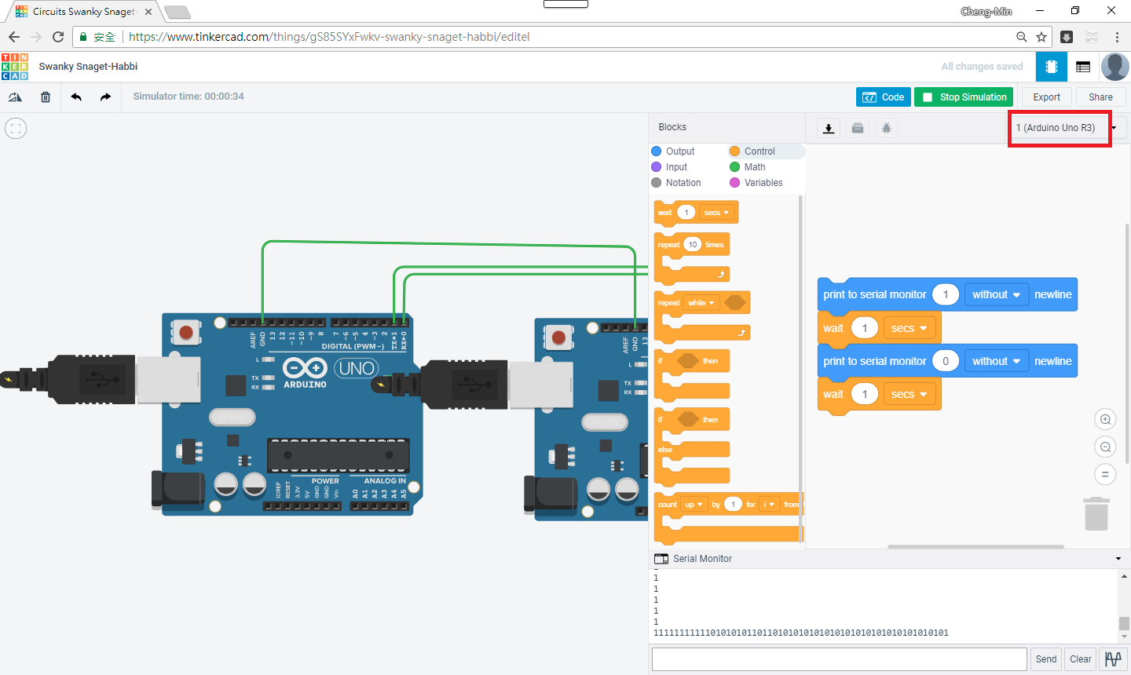Click the zoom-to-fit icon on the canvas
Viewport: 1131px width, 675px height.
point(15,127)
